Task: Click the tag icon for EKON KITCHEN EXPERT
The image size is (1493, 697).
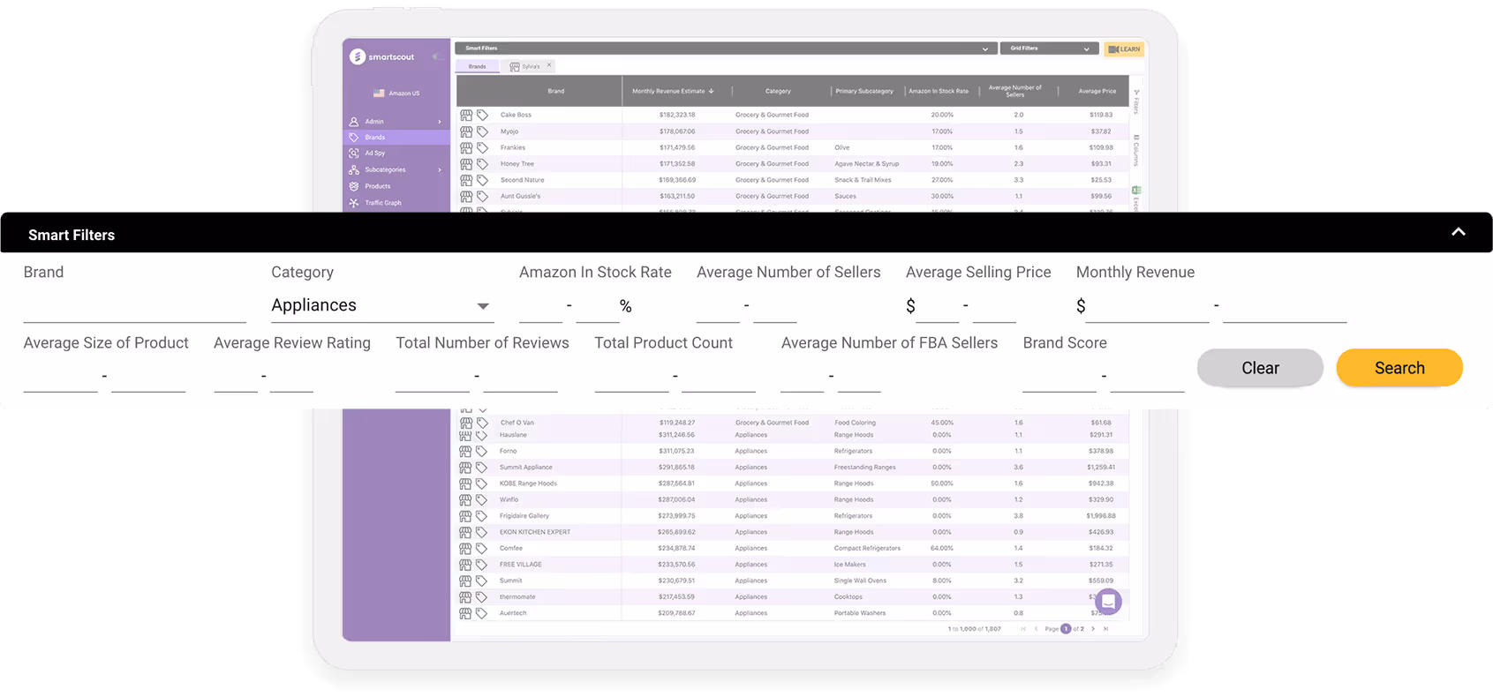Action: (481, 532)
